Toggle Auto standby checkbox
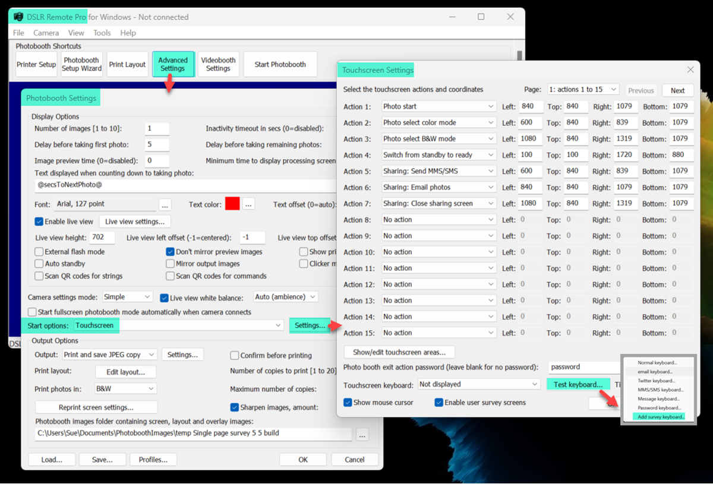Image resolution: width=713 pixels, height=484 pixels. tap(39, 264)
